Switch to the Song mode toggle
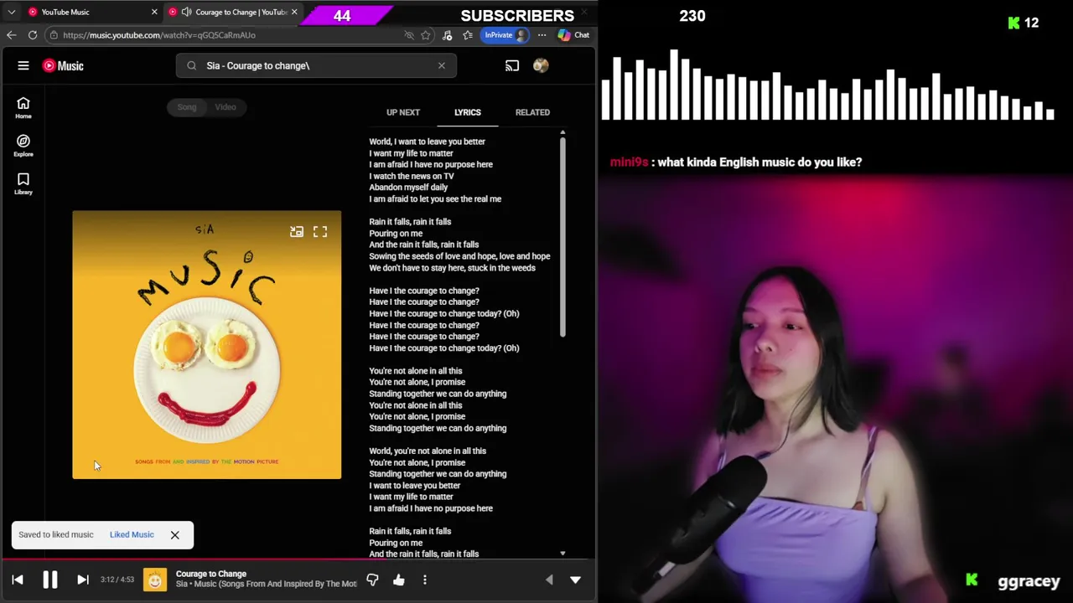 click(x=187, y=107)
